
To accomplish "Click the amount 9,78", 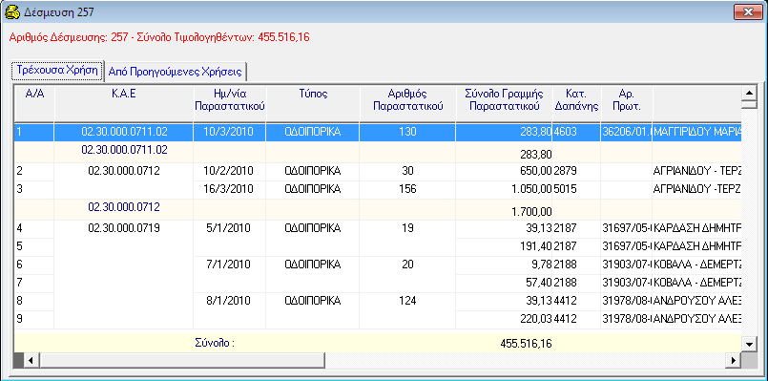I will pyautogui.click(x=541, y=265).
